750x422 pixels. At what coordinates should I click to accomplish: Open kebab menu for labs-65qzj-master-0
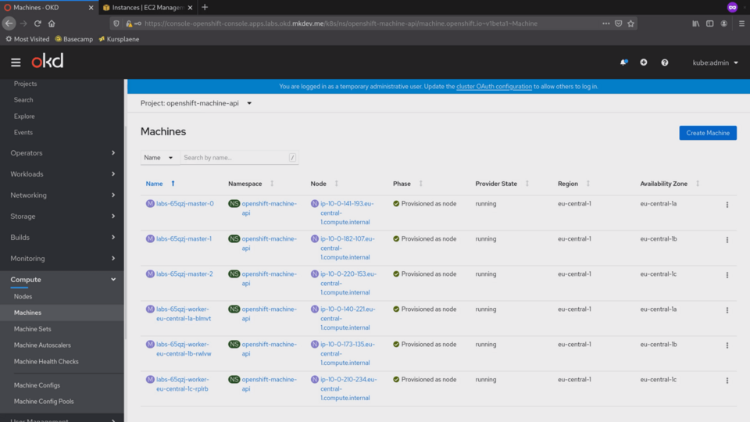(727, 204)
